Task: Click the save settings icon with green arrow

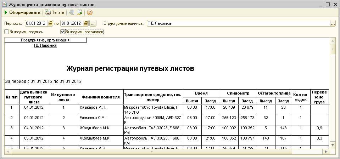Action: [x=80, y=13]
